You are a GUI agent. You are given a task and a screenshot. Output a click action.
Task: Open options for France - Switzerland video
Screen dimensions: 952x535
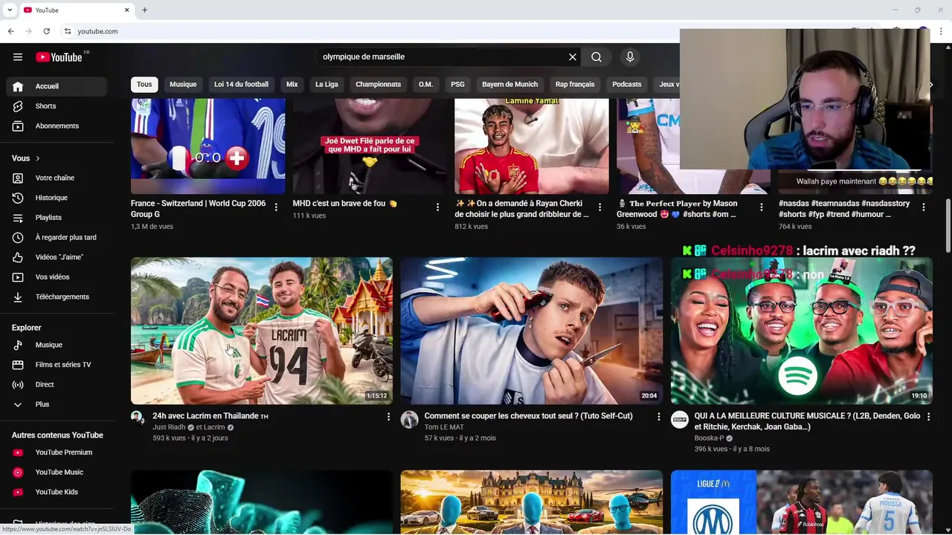276,207
